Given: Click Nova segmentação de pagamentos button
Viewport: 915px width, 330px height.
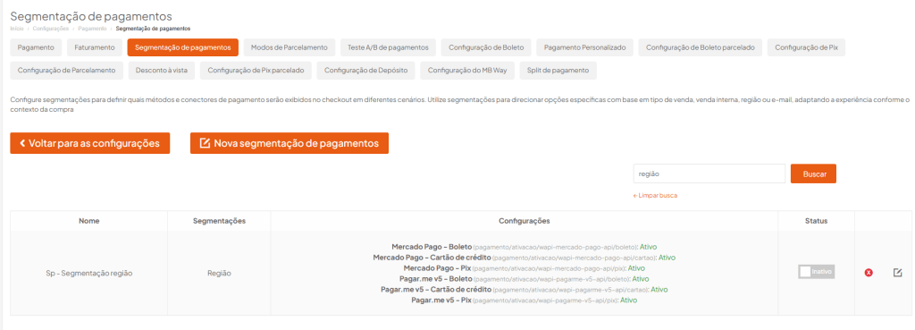Looking at the screenshot, I should pyautogui.click(x=290, y=143).
